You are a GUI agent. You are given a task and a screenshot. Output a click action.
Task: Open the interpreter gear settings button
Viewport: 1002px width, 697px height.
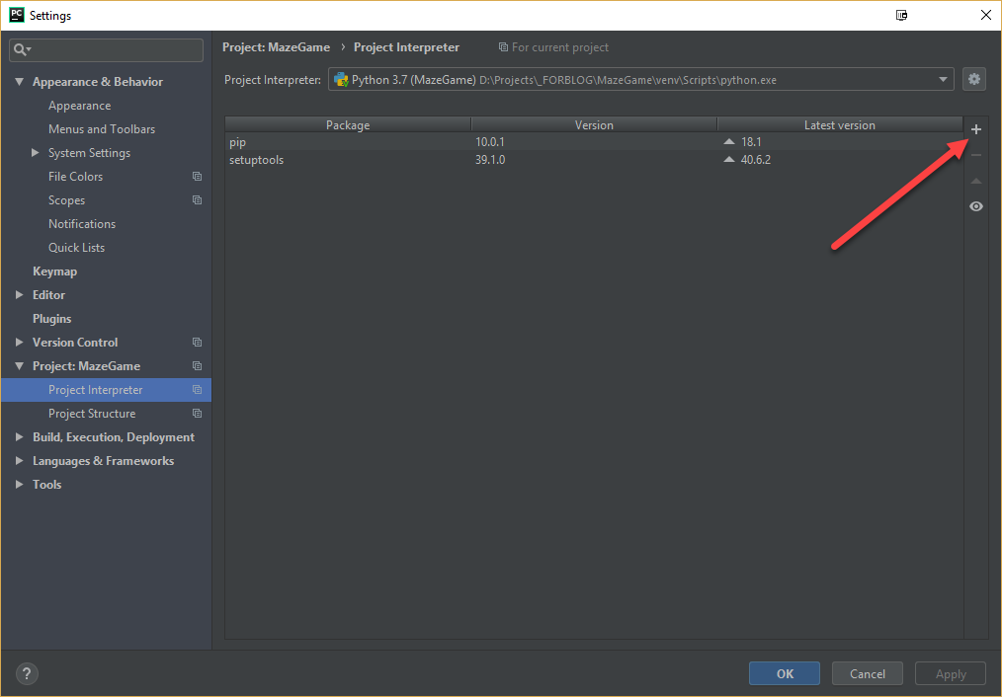tap(974, 80)
